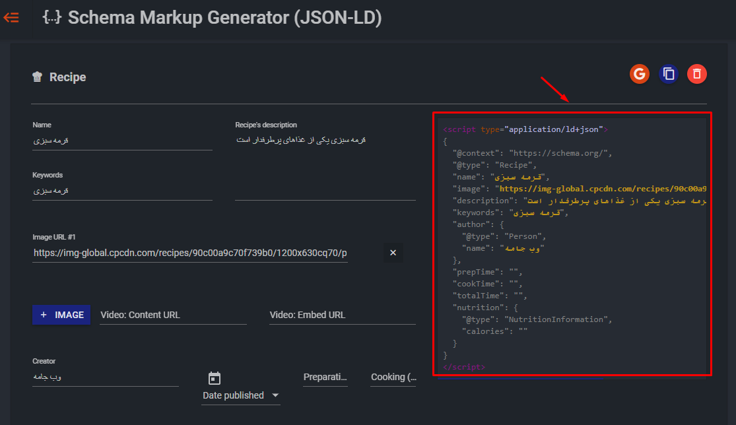The height and width of the screenshot is (425, 736).
Task: Click the chef hat Recipe icon
Action: pos(38,77)
